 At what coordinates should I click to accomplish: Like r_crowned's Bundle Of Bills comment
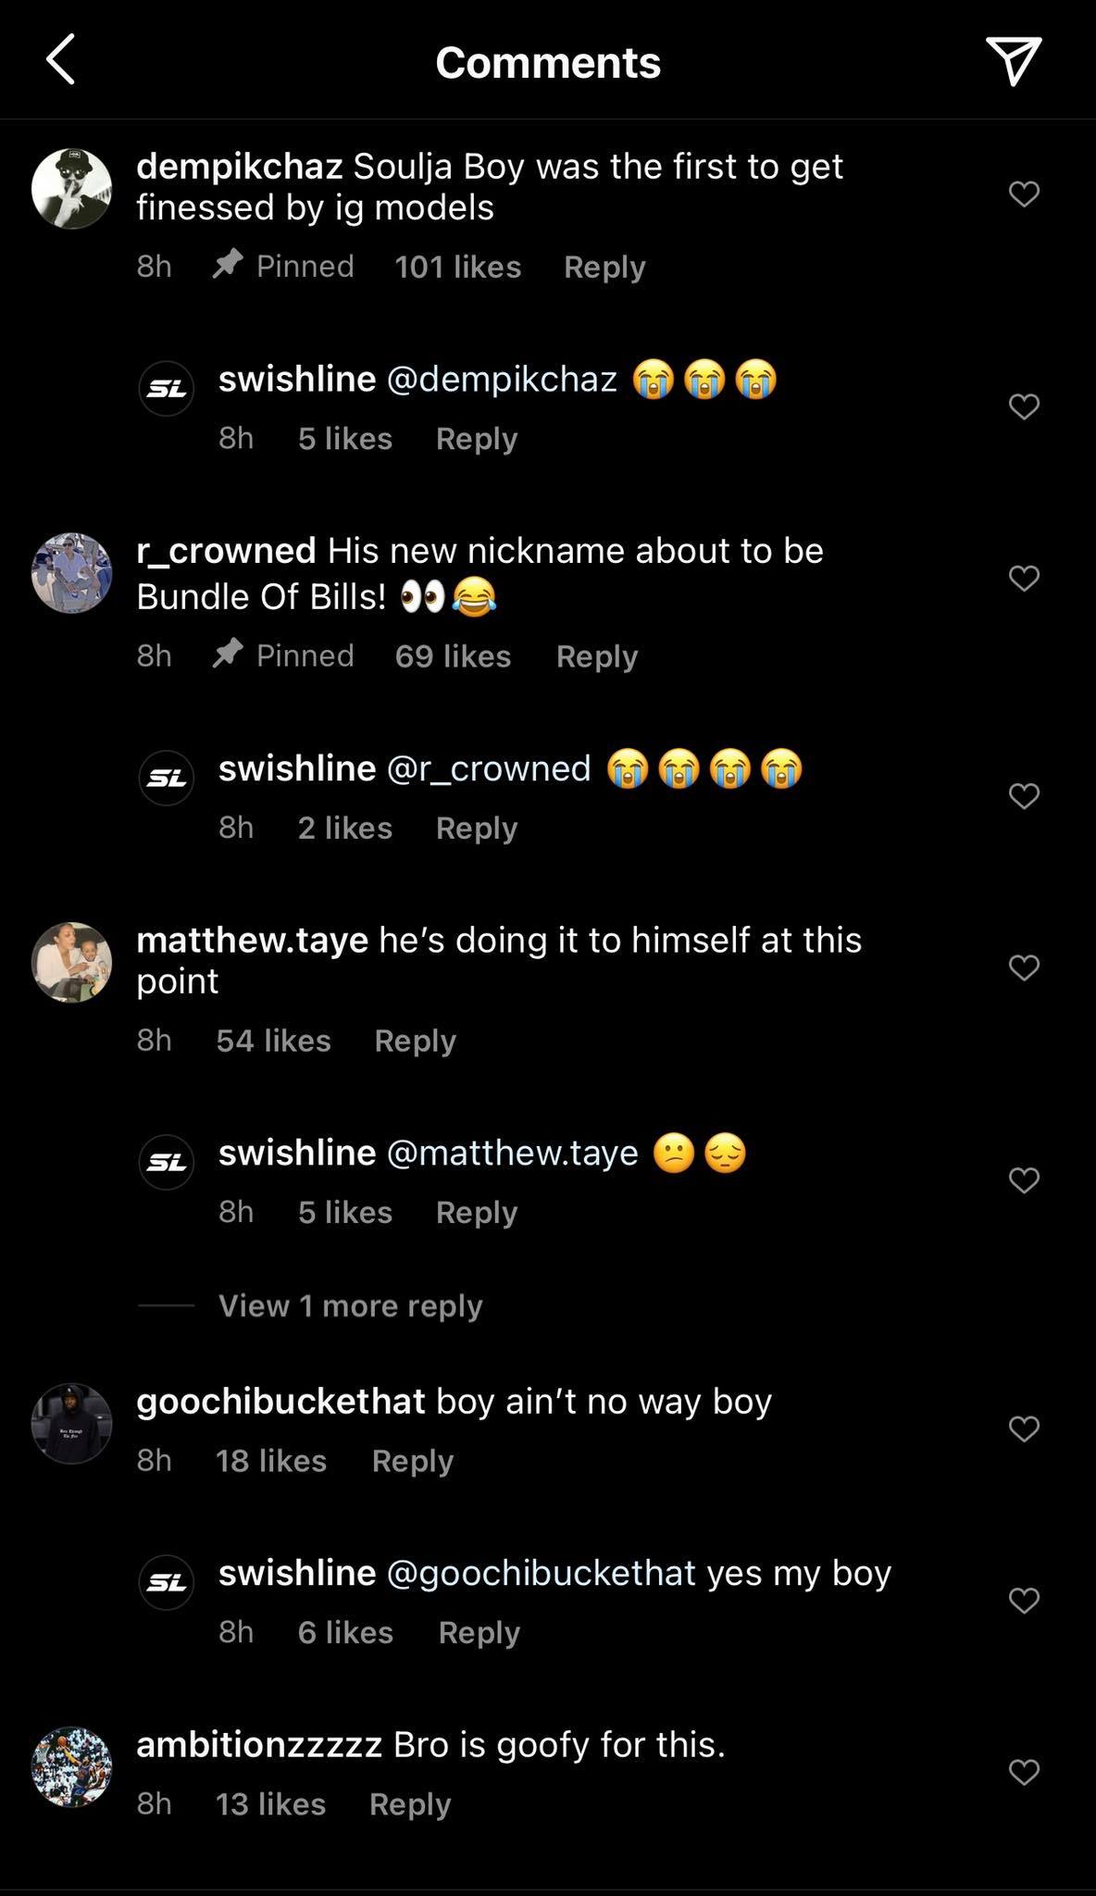tap(1023, 579)
